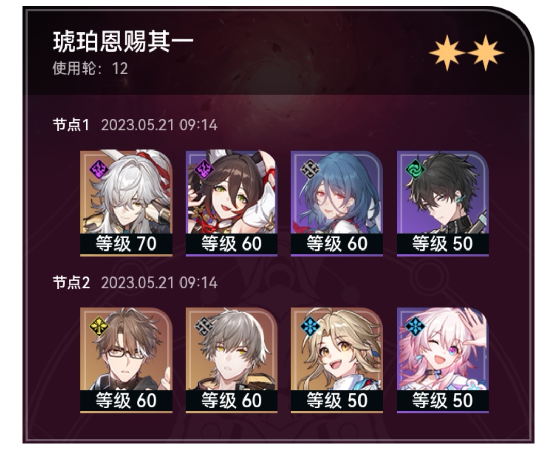Click Quantum element icon on brown-haired girl
557x450 pixels.
click(204, 169)
